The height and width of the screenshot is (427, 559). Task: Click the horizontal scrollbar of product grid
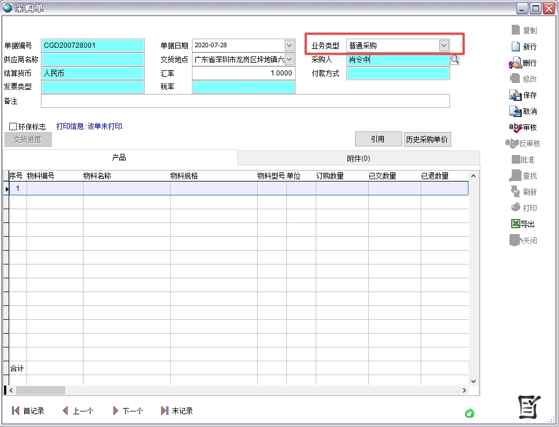[x=231, y=390]
